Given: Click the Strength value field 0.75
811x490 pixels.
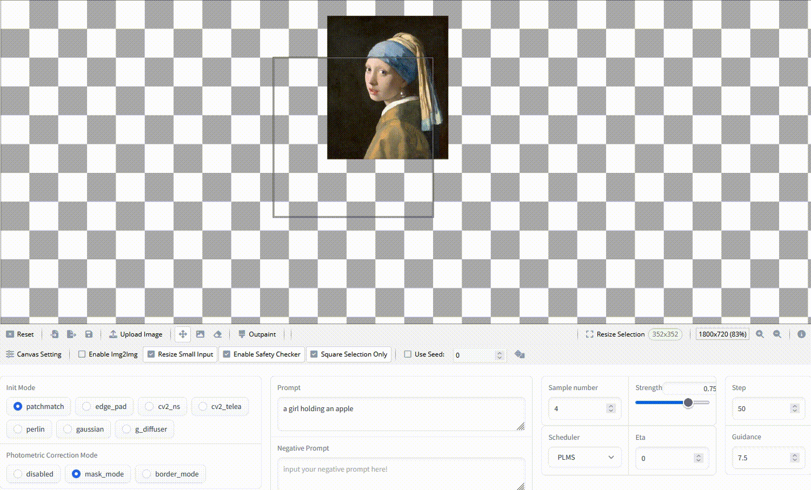Looking at the screenshot, I should (690, 388).
